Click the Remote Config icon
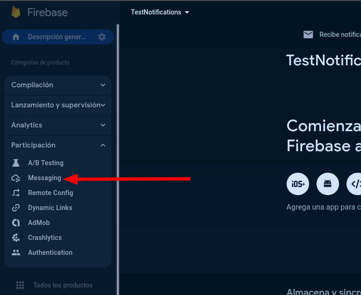Image resolution: width=361 pixels, height=295 pixels. pos(16,193)
